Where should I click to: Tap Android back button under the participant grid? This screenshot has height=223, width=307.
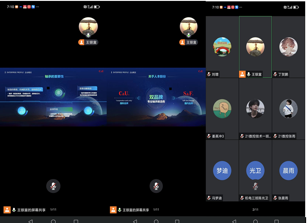pos(234,221)
